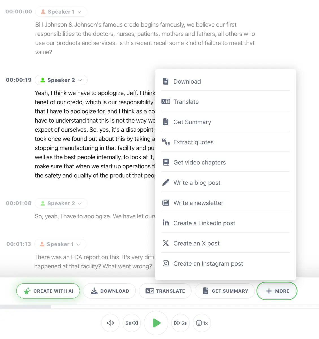Choose Write a newsletter menu entry
Screen dimensions: 319x339
198,203
